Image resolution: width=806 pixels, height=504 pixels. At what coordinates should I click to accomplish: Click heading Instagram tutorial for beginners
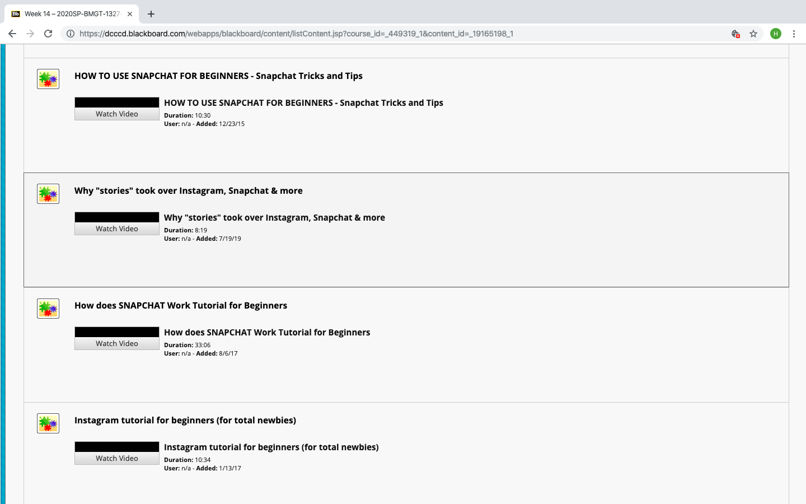(185, 420)
